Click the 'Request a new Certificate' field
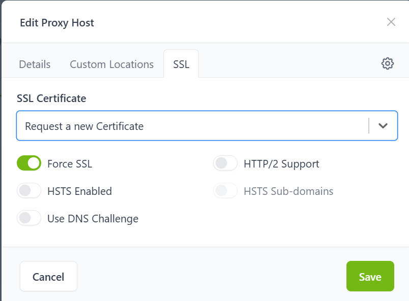Screen dimensions: 409x301 coord(193,126)
